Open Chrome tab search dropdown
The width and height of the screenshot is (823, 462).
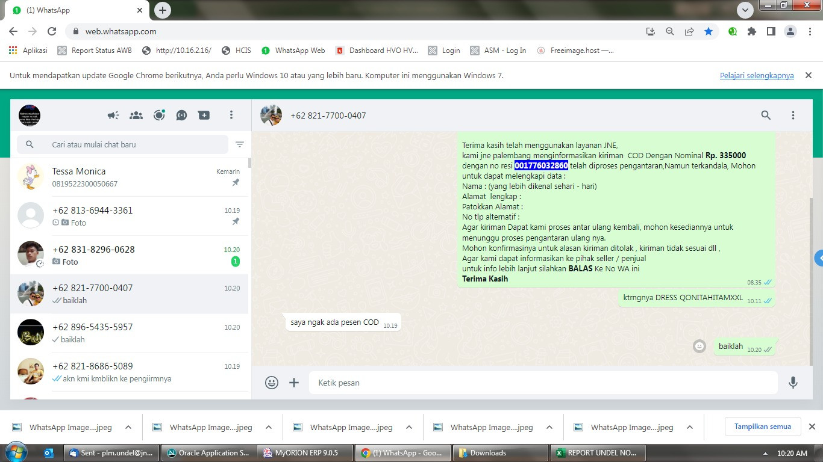click(745, 10)
